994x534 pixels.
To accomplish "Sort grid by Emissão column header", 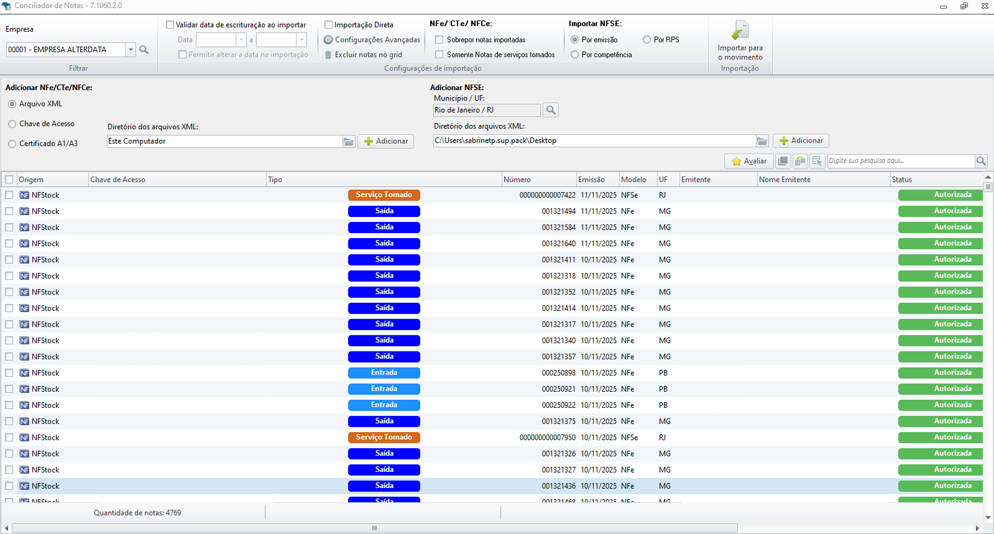I will [591, 180].
